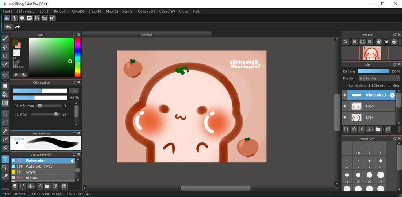Select the Select Eraser tool
The height and width of the screenshot is (197, 402).
[x=5, y=148]
